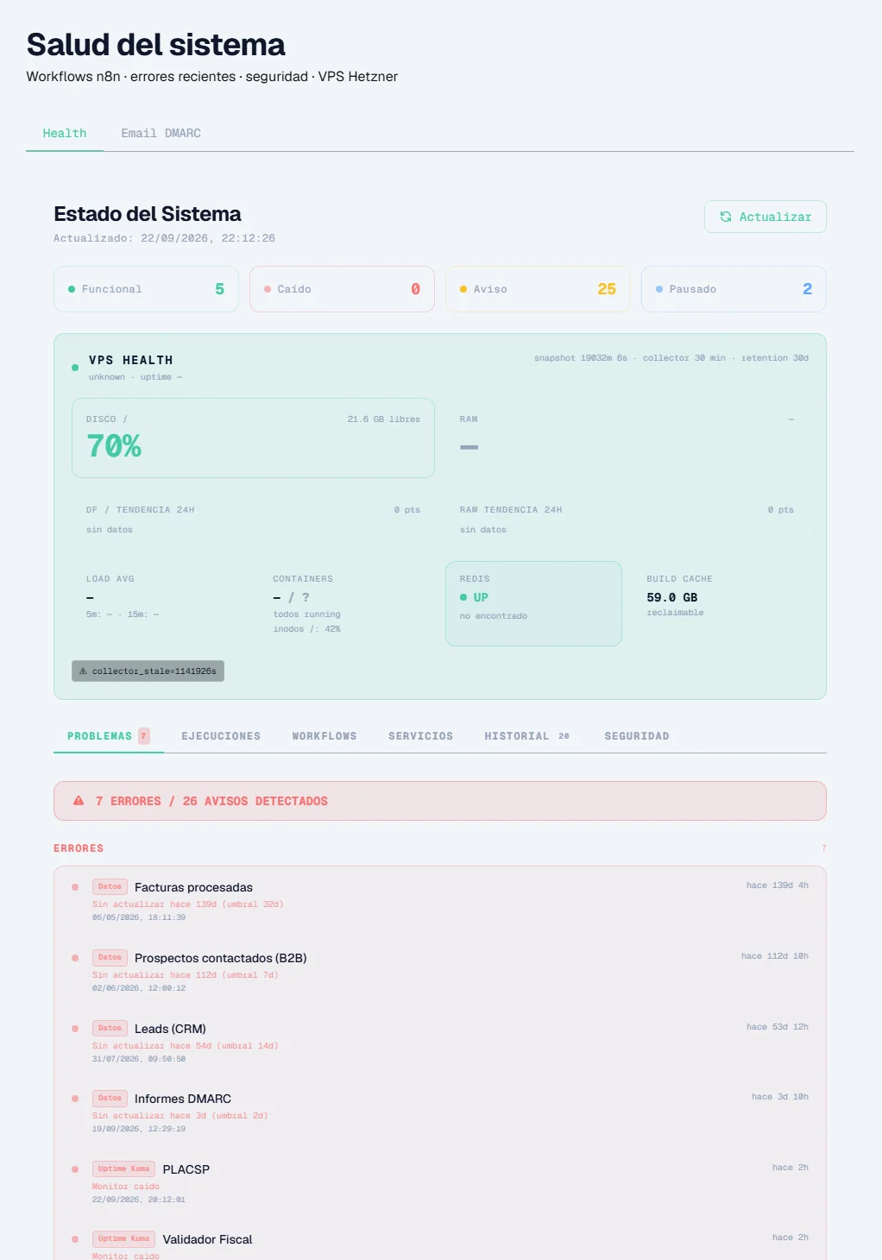Viewport: 882px width, 1260px height.
Task: Filter by the Pausado status card
Action: coord(734,289)
